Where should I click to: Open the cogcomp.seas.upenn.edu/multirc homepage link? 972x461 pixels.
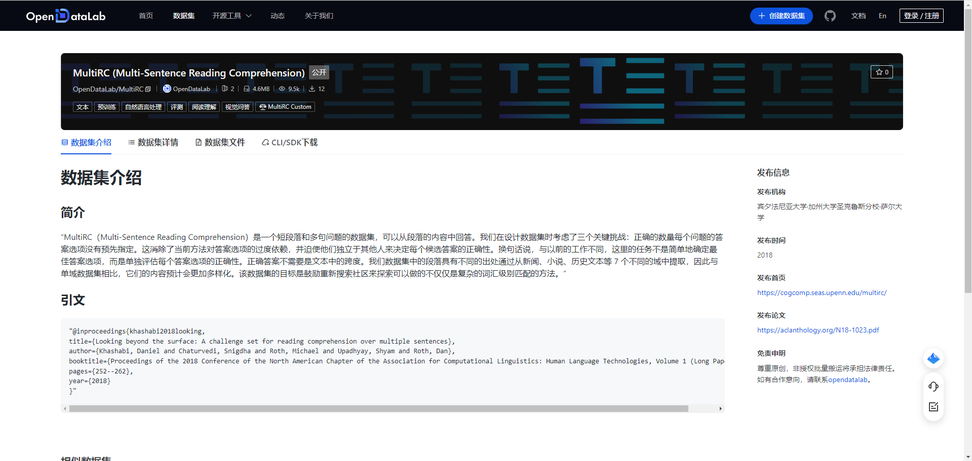pos(822,292)
